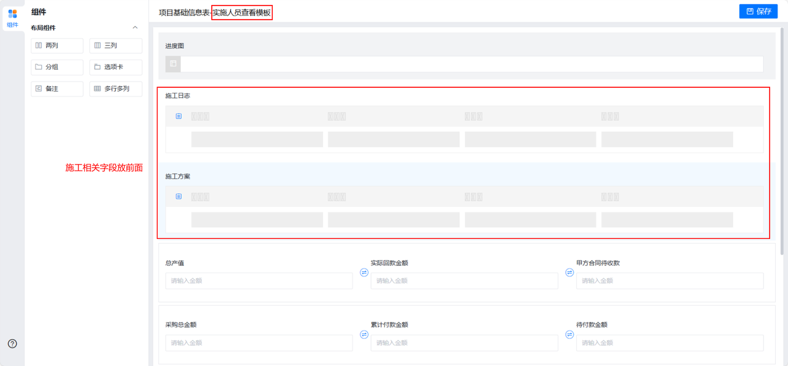This screenshot has height=366, width=788.
Task: Select the 三列 layout component
Action: coord(116,45)
